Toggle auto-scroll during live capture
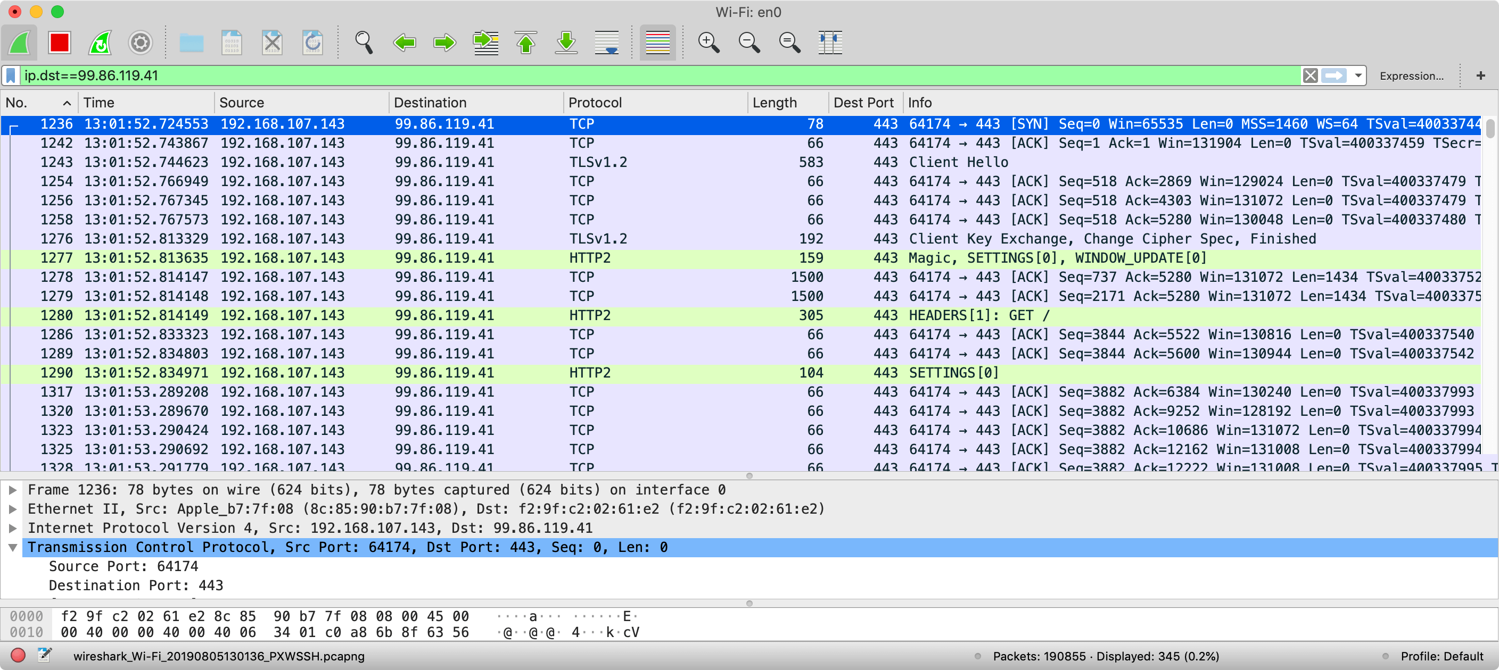1499x670 pixels. tap(606, 43)
